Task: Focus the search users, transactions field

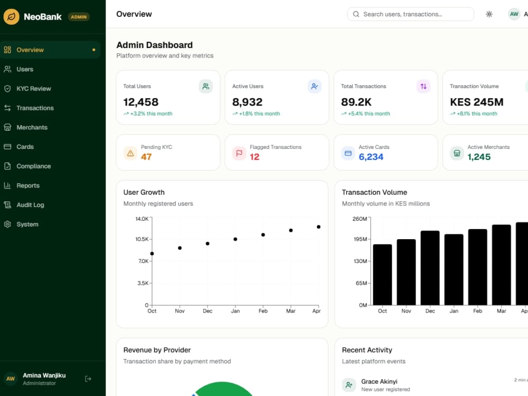Action: (410, 14)
